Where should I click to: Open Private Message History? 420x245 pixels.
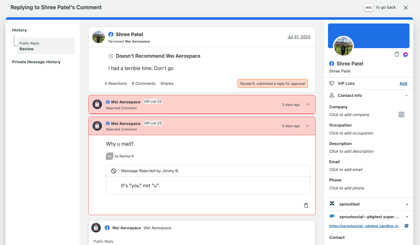(36, 62)
